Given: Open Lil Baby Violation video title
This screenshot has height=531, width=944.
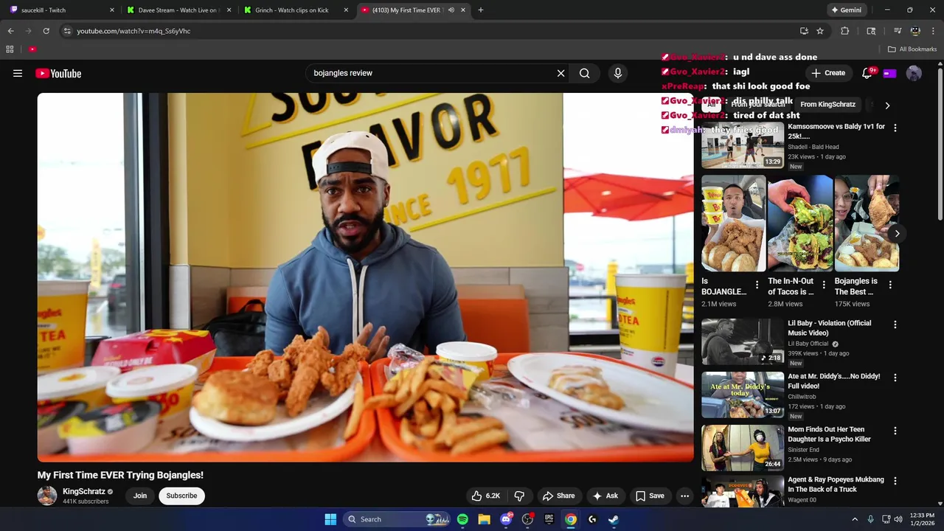Looking at the screenshot, I should (x=829, y=328).
